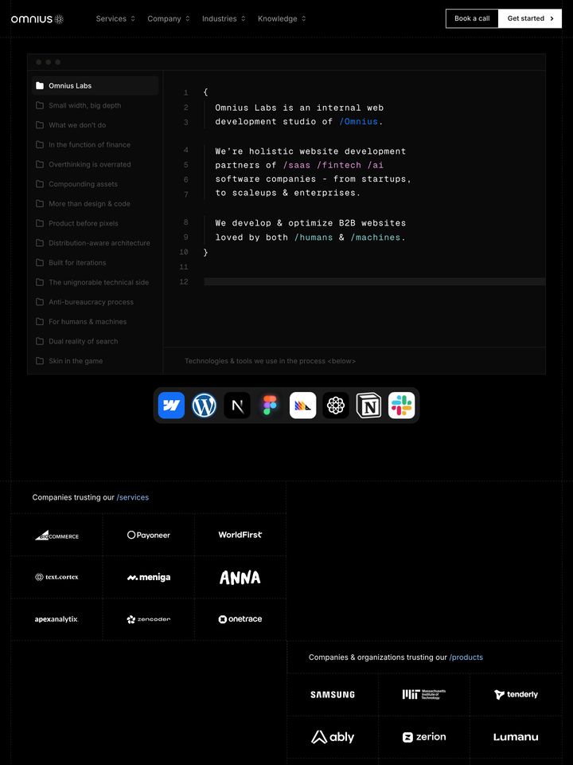Select 'Overthinking is overrated' folder
The height and width of the screenshot is (765, 573).
(95, 164)
